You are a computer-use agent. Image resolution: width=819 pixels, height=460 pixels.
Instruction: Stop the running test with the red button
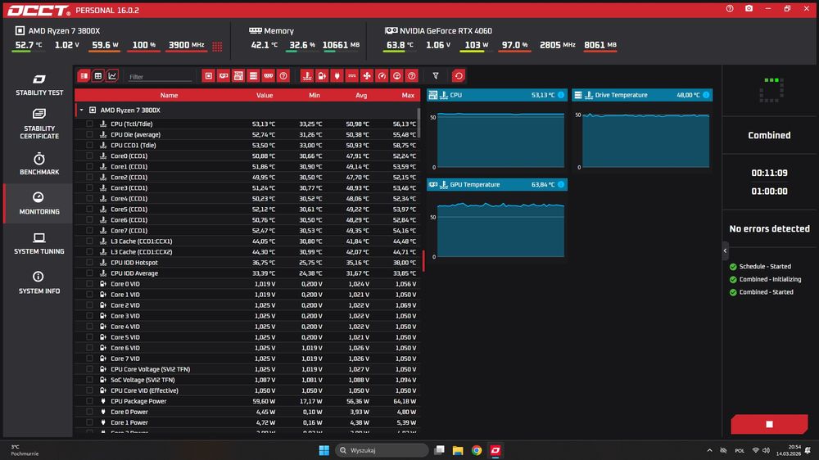click(769, 424)
